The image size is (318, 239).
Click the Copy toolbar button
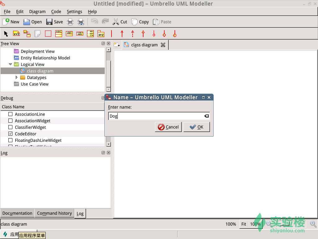(140, 22)
